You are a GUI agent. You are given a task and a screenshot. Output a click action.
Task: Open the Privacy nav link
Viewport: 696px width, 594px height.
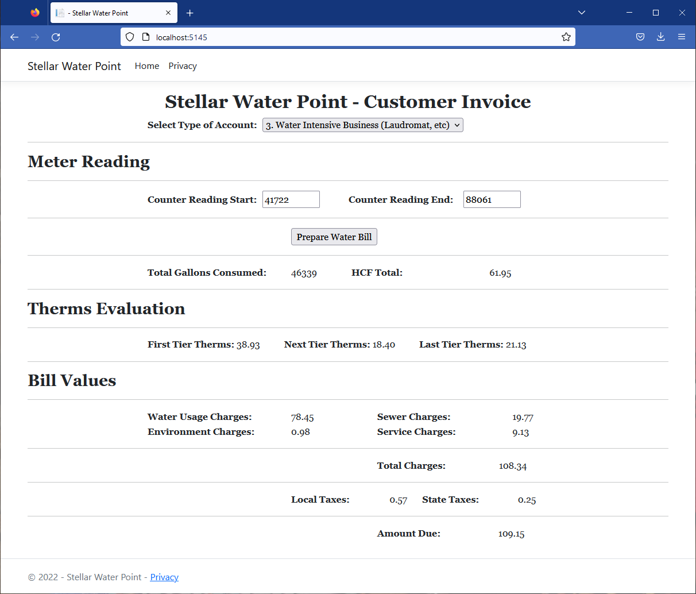tap(183, 66)
